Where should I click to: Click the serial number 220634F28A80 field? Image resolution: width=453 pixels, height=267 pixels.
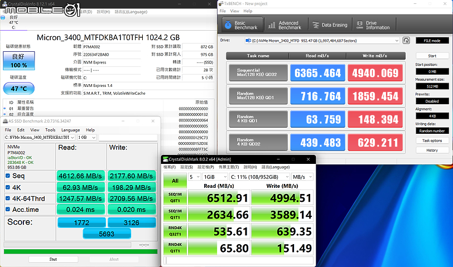click(x=112, y=55)
